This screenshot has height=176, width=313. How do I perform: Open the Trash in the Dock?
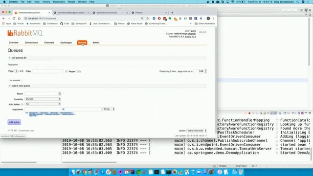pos(241,172)
